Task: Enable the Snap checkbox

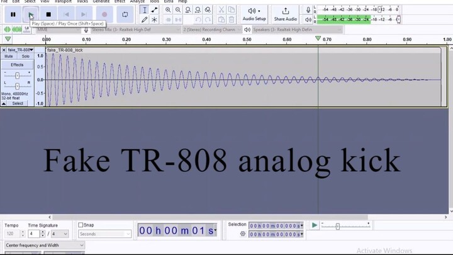Action: (x=81, y=225)
